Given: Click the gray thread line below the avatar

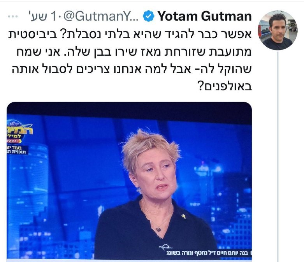Looking at the screenshot, I should coord(278,156).
